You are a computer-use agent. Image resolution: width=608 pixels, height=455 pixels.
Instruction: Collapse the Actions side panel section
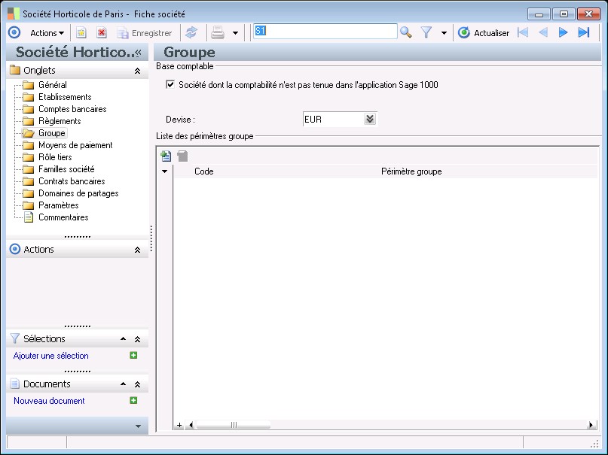(137, 250)
